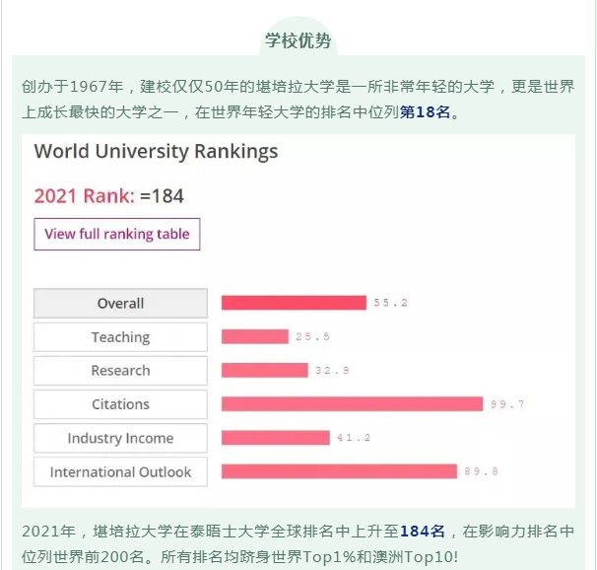Click the Overall score bar

294,303
